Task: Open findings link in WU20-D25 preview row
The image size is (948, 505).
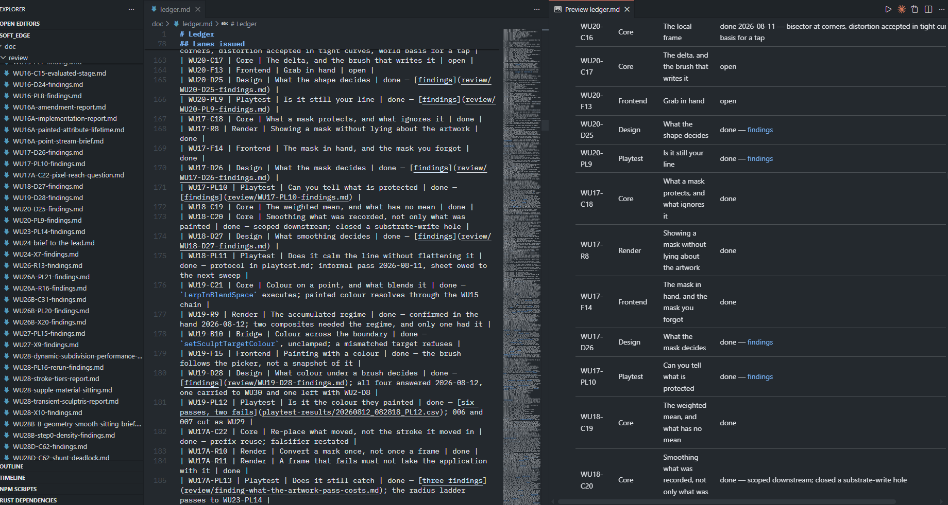Action: (760, 130)
